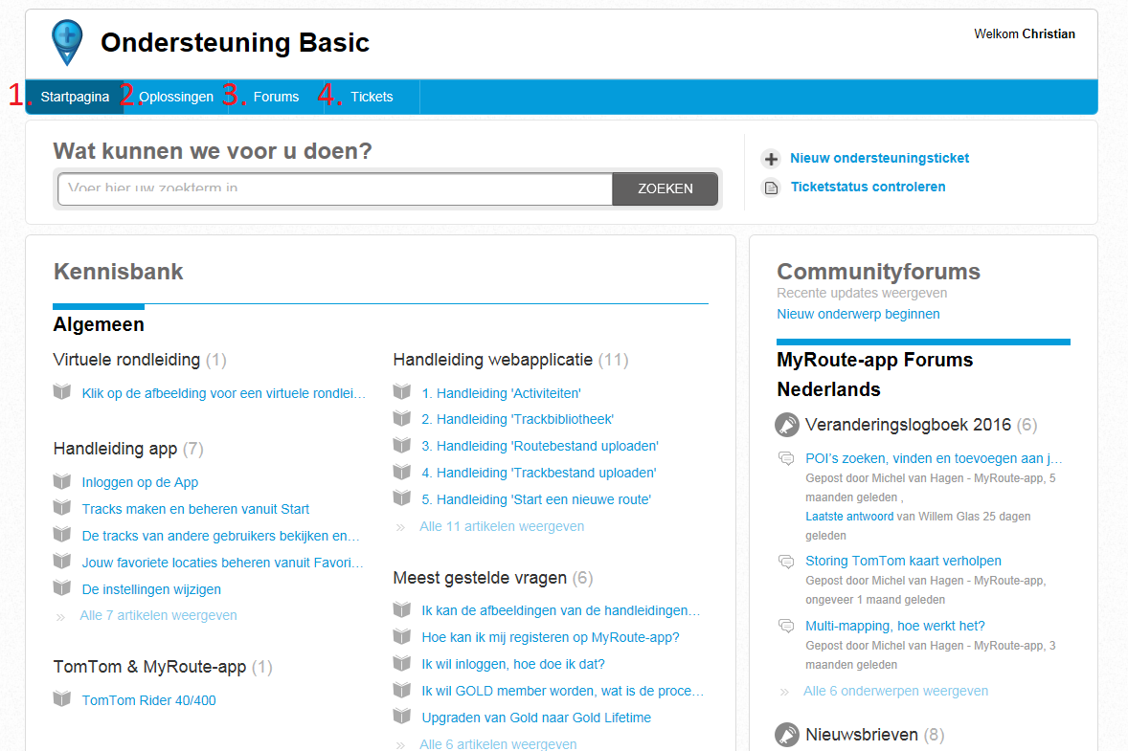Viewport: 1128px width, 751px height.
Task: Expand Alle 11 artikelen weergeven
Action: [502, 526]
